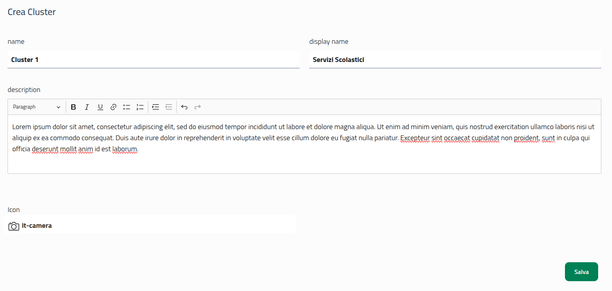This screenshot has height=291, width=612.
Task: Decrease indent of the paragraph
Action: [x=169, y=107]
